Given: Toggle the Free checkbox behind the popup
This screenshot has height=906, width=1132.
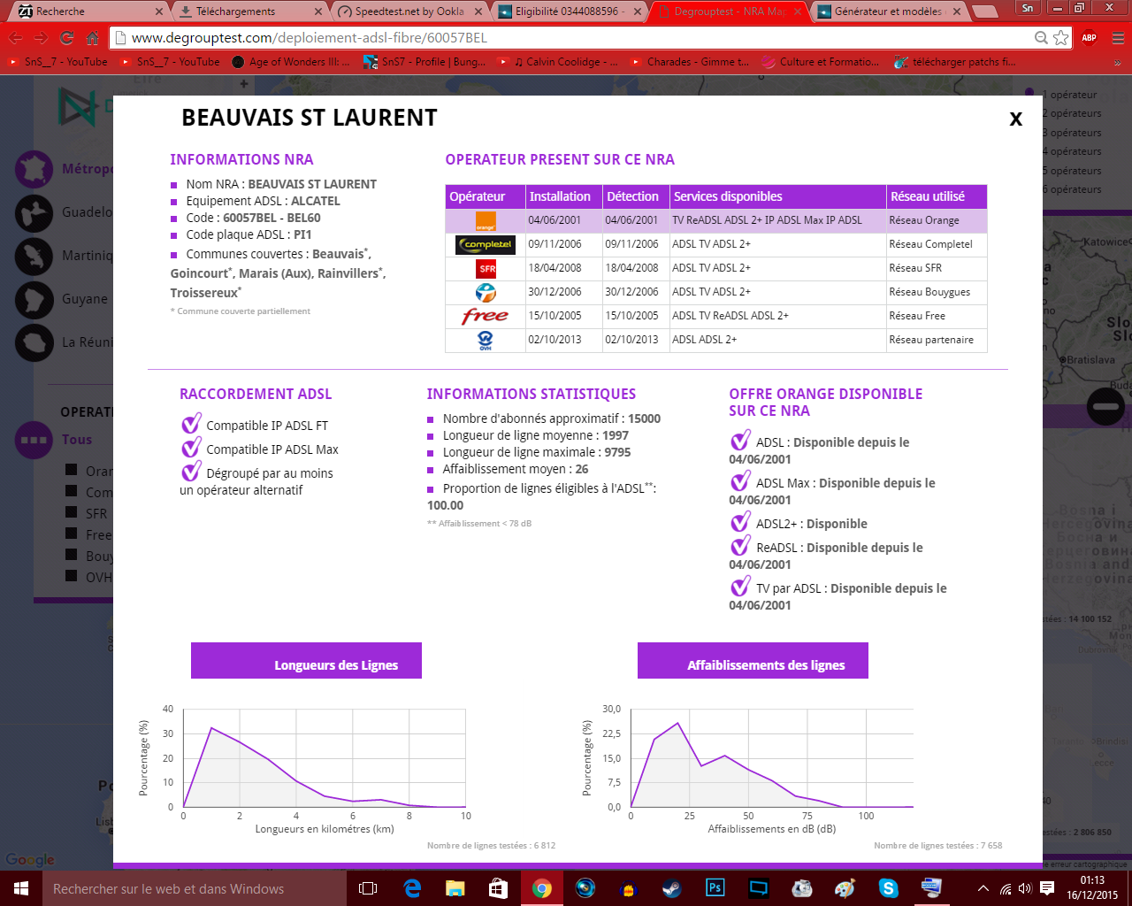Looking at the screenshot, I should [x=72, y=534].
